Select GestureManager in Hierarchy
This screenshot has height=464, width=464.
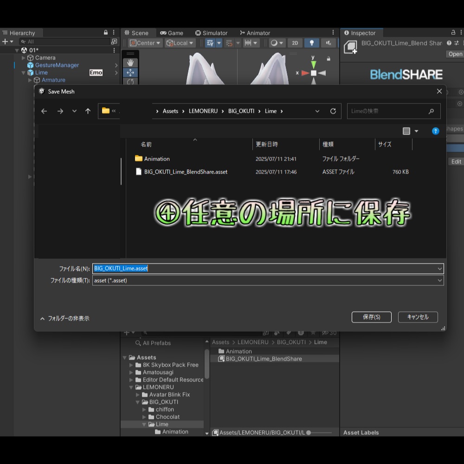[x=57, y=65]
